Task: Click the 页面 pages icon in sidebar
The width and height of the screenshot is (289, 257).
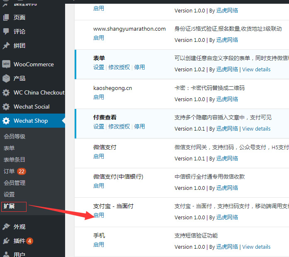Action: pos(6,17)
